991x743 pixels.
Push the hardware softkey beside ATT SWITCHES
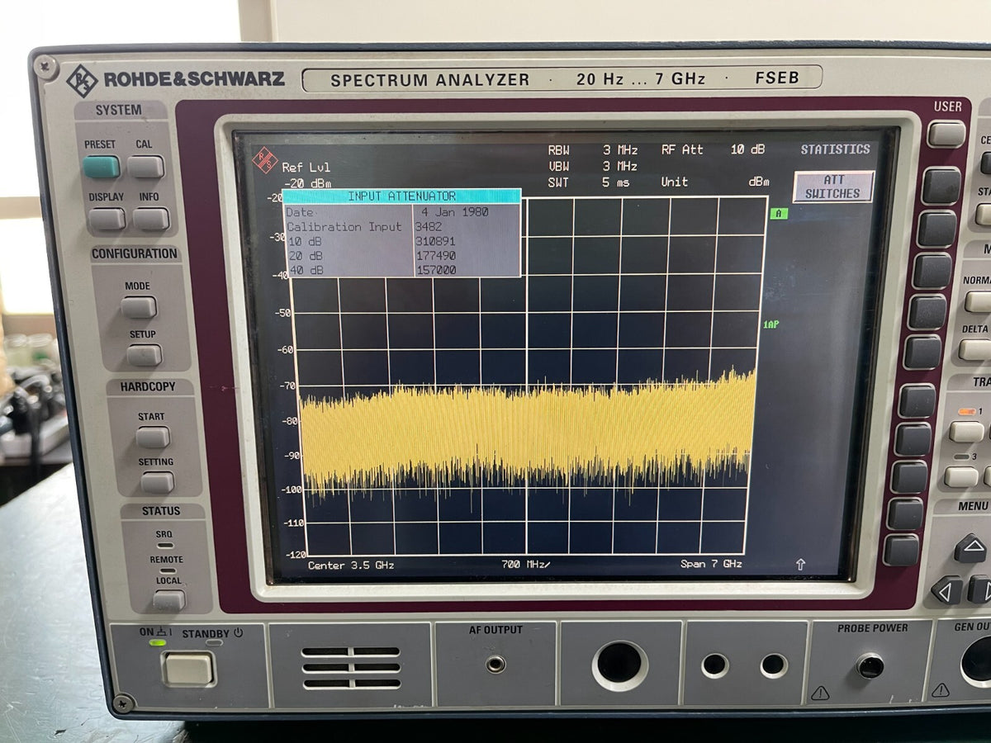pyautogui.click(x=941, y=186)
